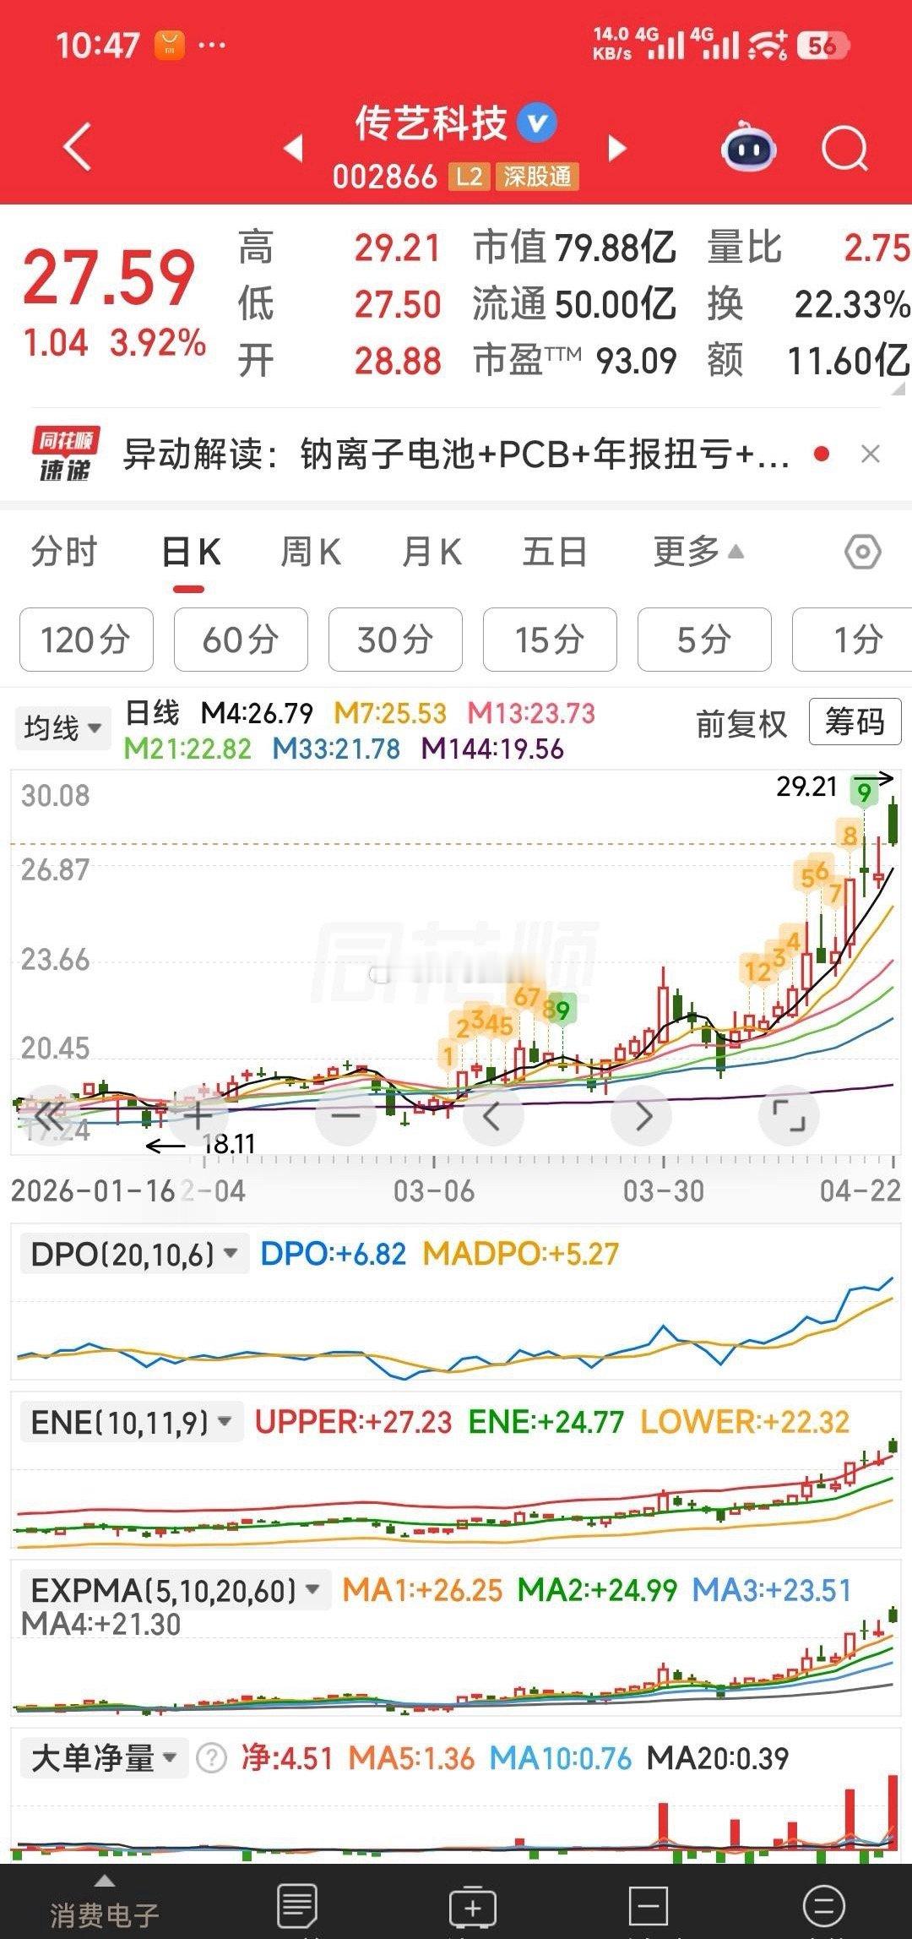Viewport: 912px width, 1939px height.
Task: Select the 60分 interval
Action: pos(241,640)
